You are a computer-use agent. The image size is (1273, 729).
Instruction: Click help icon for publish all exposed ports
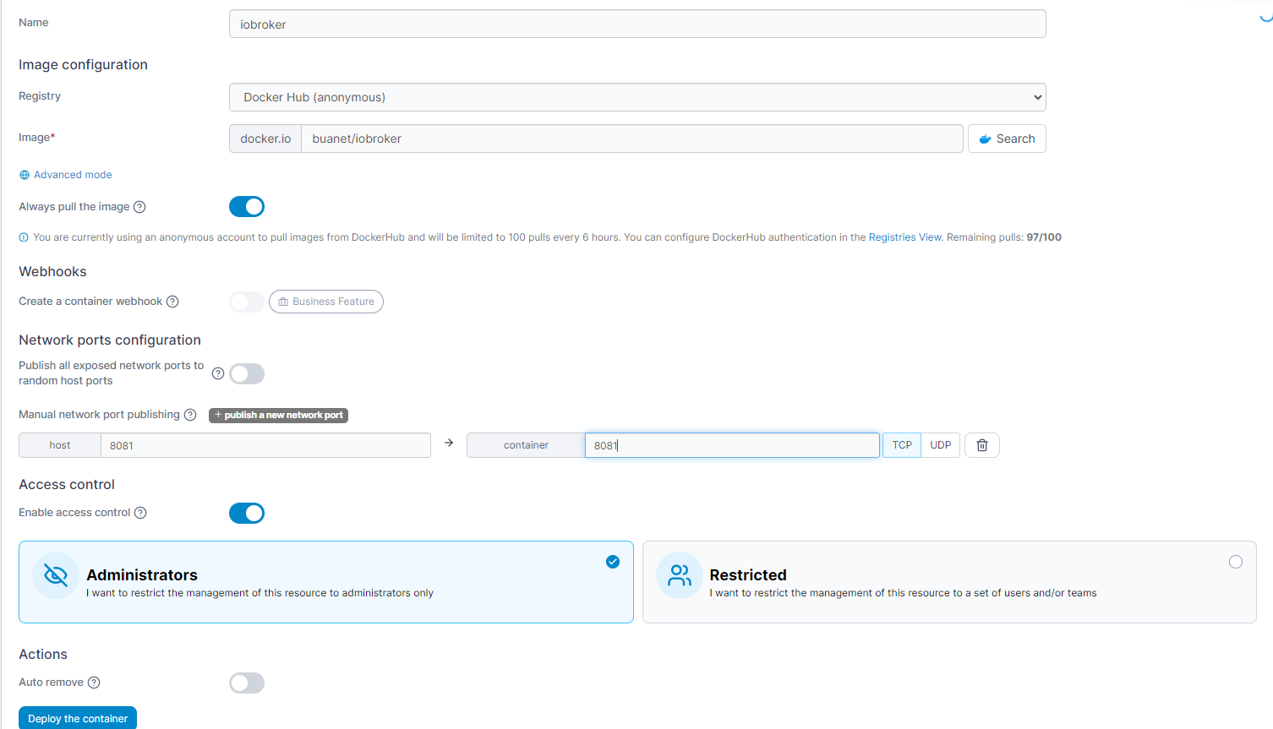pos(218,373)
